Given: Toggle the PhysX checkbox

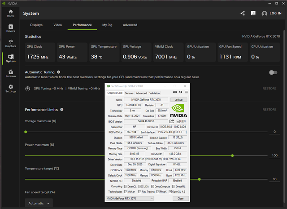Looking at the screenshot, I should coord(158,191).
